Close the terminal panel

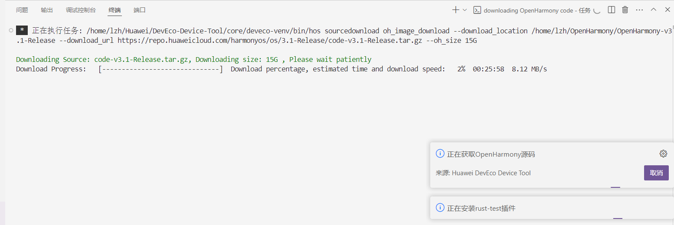click(667, 10)
